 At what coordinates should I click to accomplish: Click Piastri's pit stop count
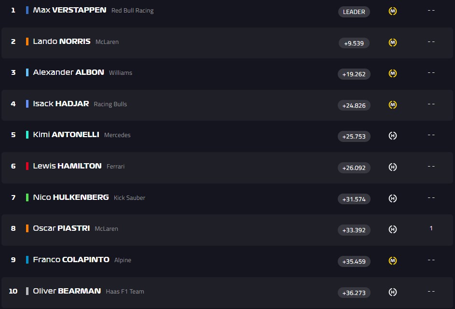(x=431, y=228)
